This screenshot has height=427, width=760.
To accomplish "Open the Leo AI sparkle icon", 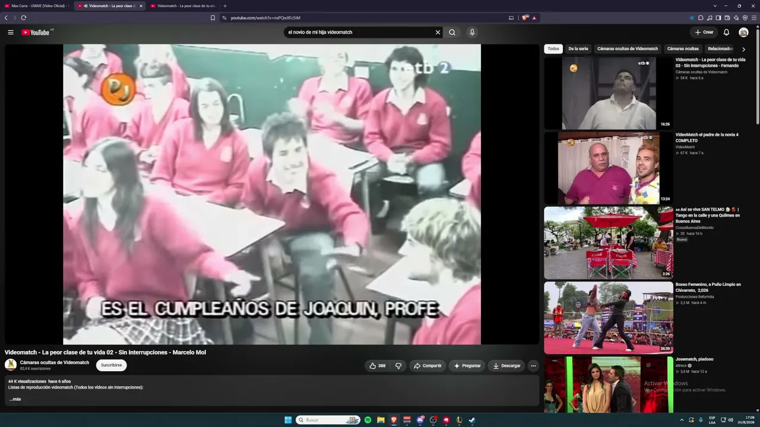I will click(x=736, y=18).
